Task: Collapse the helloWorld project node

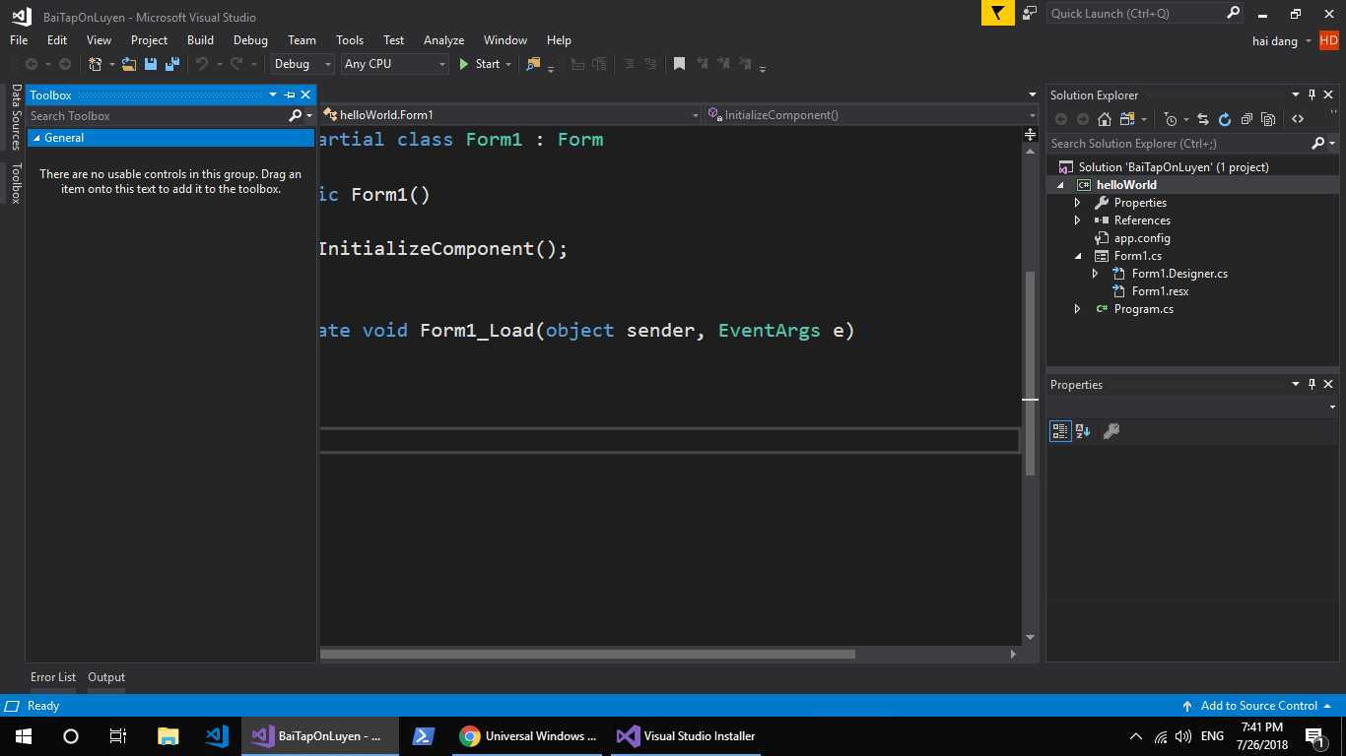Action: point(1061,185)
